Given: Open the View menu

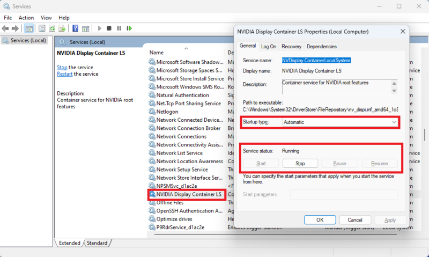Looking at the screenshot, I should pos(46,18).
